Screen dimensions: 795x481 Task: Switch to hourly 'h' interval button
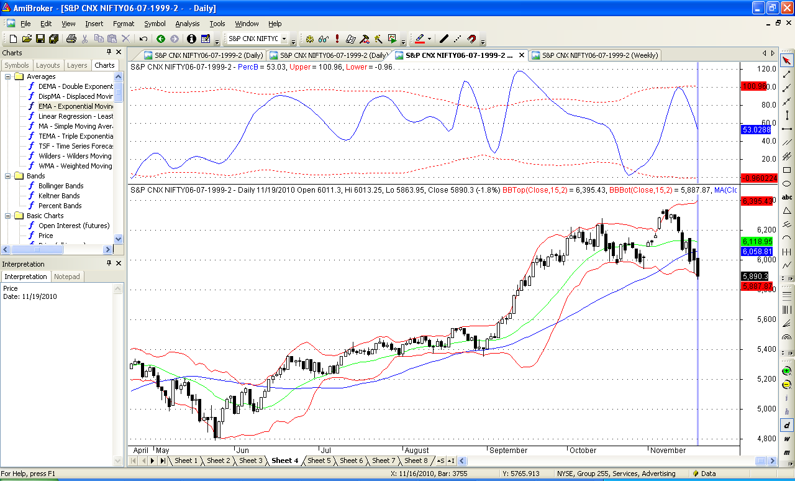pos(787,412)
